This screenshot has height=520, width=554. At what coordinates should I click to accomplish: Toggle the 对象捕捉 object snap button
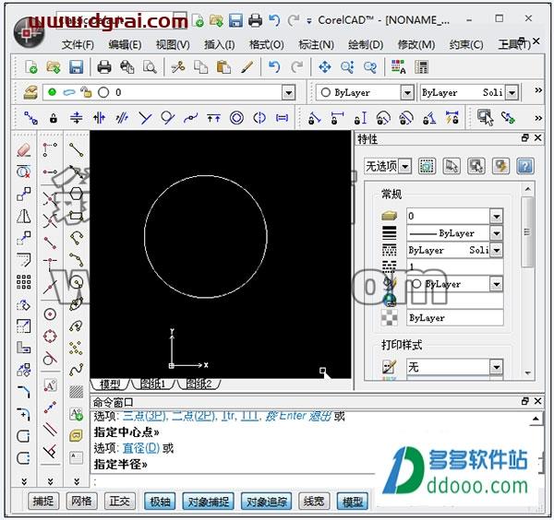(x=208, y=502)
